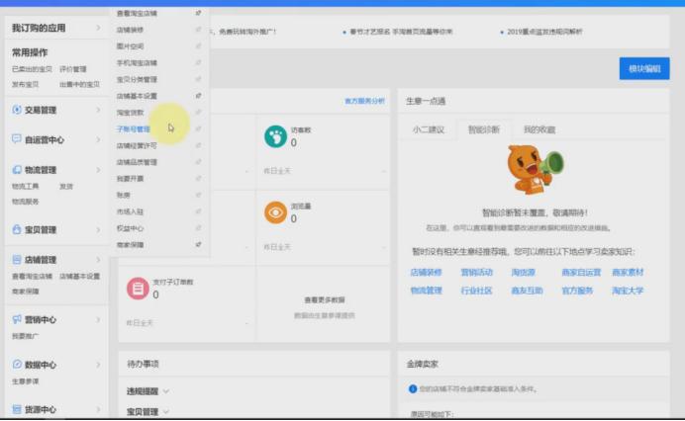This screenshot has height=421, width=685.
Task: Open the 行业社区 link
Action: click(x=476, y=291)
